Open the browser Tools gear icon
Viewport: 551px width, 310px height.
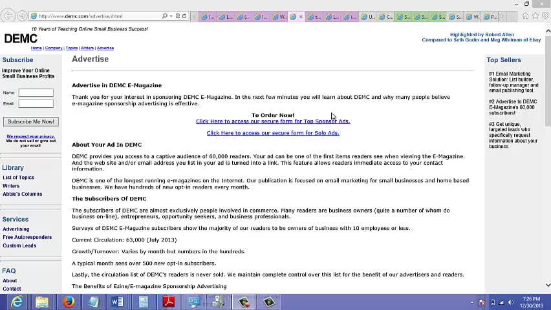[x=545, y=15]
